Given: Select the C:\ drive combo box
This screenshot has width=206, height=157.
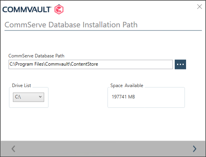Looking at the screenshot, I should (x=29, y=97).
